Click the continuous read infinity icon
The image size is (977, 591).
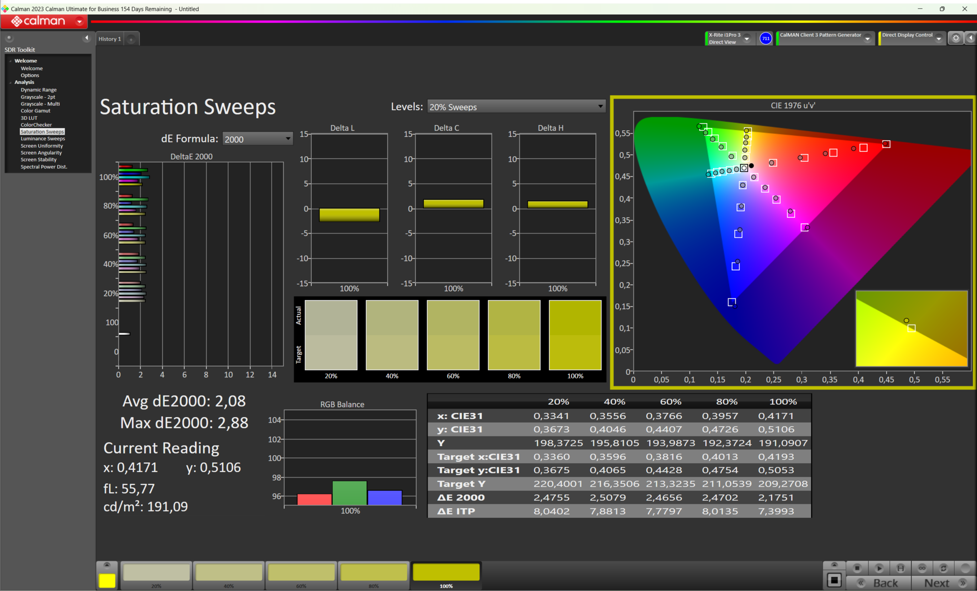(x=922, y=568)
